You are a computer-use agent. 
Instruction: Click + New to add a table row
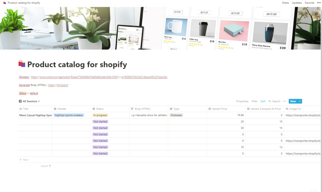[24, 160]
